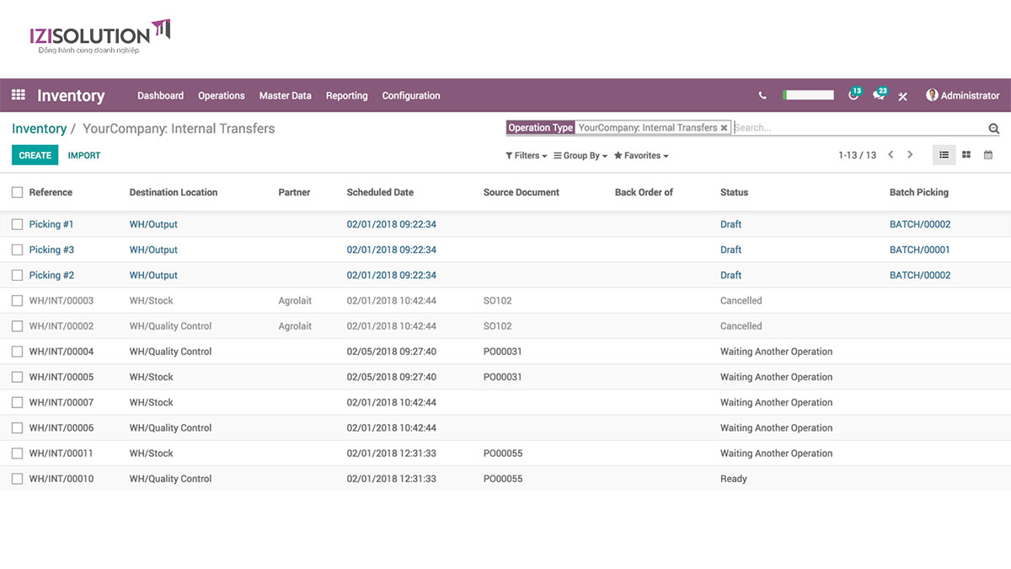Remove the Internal Transfers filter tag
This screenshot has height=569, width=1011.
click(x=724, y=128)
